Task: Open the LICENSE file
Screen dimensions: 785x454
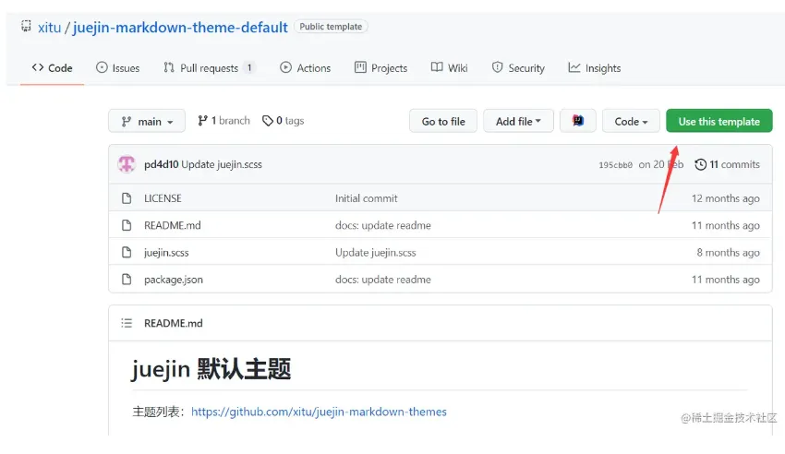Action: (x=163, y=198)
